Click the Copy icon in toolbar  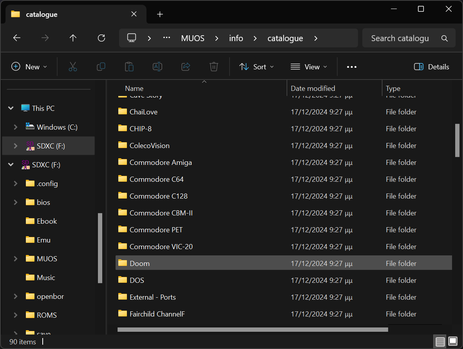click(101, 67)
